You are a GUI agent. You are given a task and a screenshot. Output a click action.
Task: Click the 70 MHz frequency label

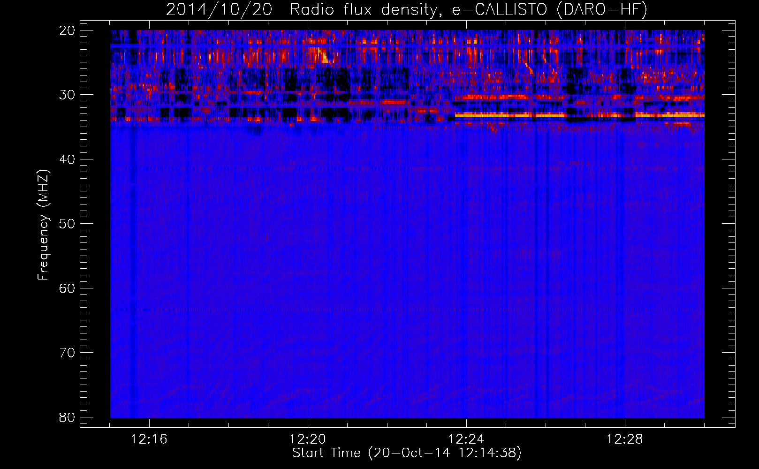[67, 353]
